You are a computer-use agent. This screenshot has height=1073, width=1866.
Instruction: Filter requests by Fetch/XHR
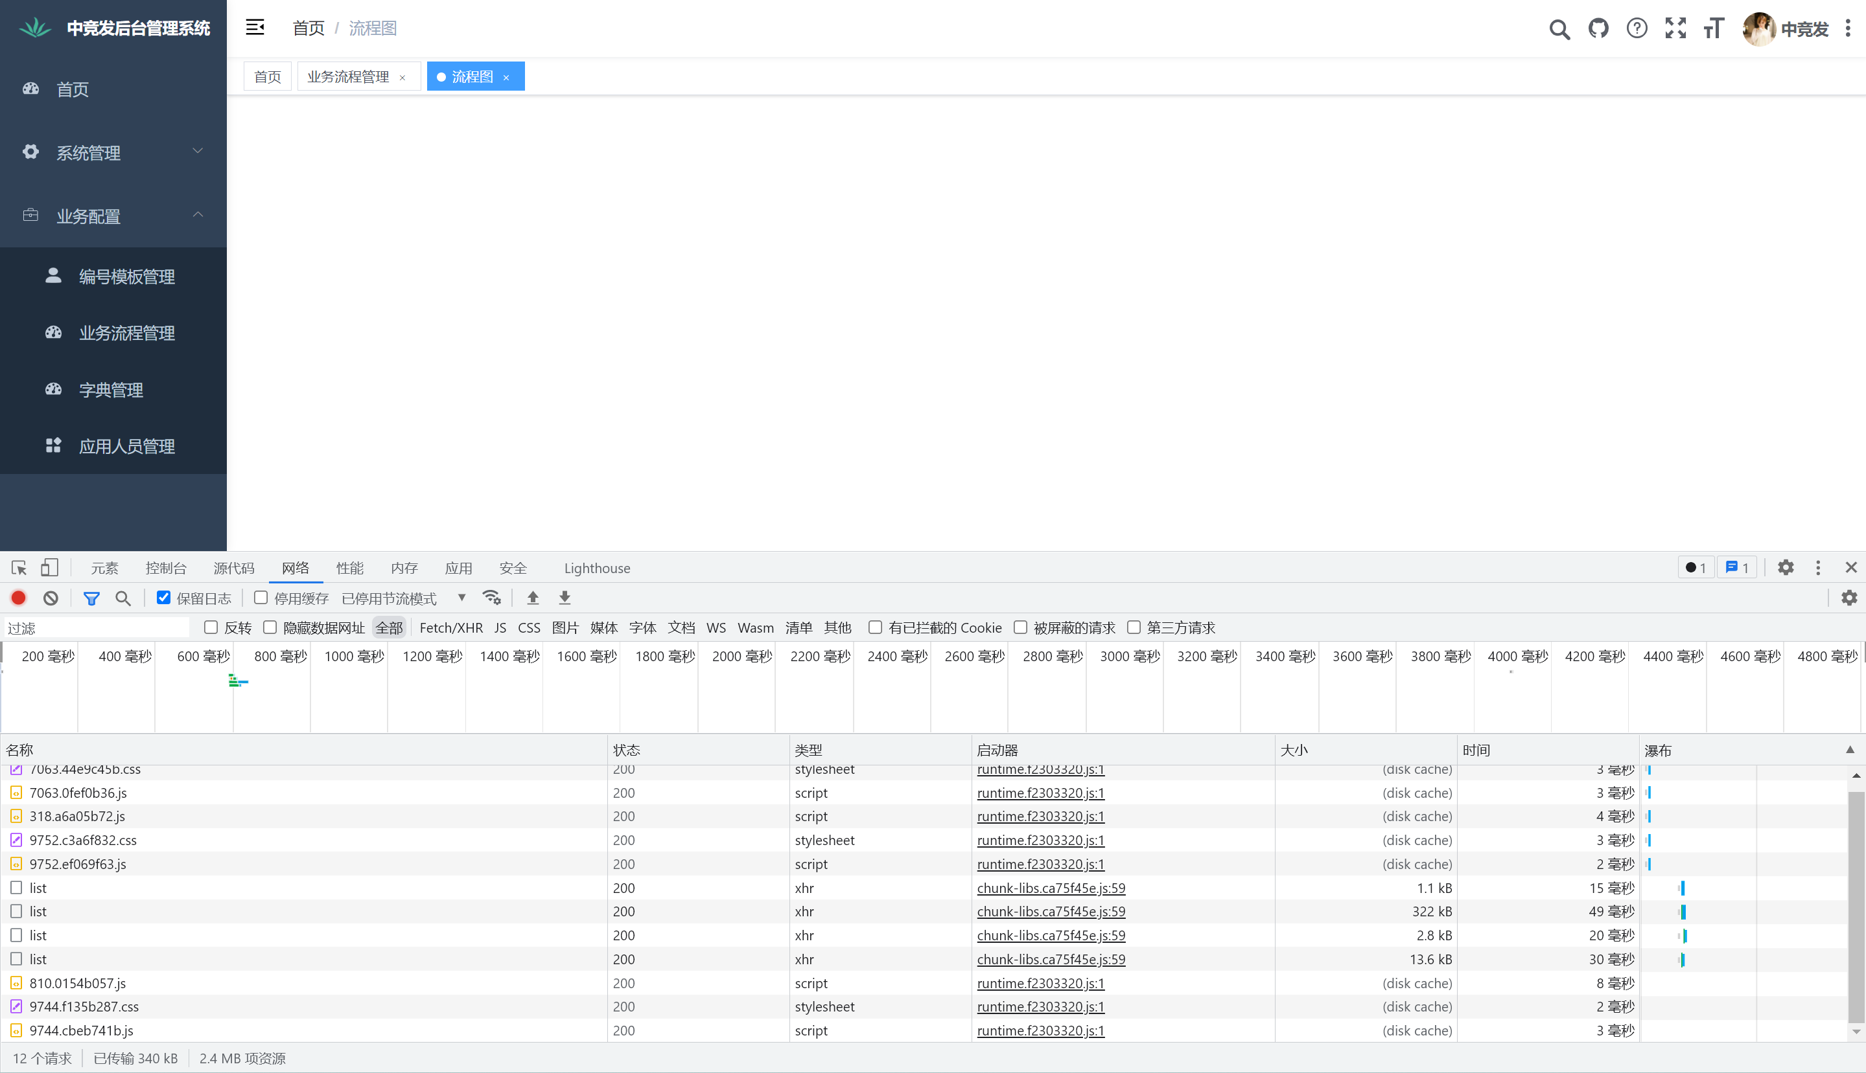tap(450, 628)
